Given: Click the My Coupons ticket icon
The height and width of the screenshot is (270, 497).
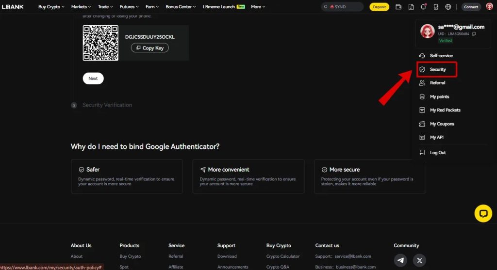Looking at the screenshot, I should pyautogui.click(x=422, y=124).
